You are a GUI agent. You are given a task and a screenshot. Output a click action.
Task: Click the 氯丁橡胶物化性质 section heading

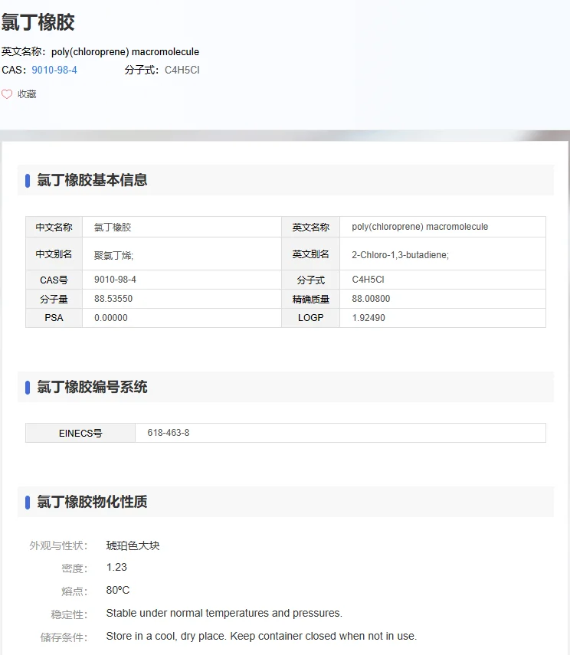click(x=93, y=502)
